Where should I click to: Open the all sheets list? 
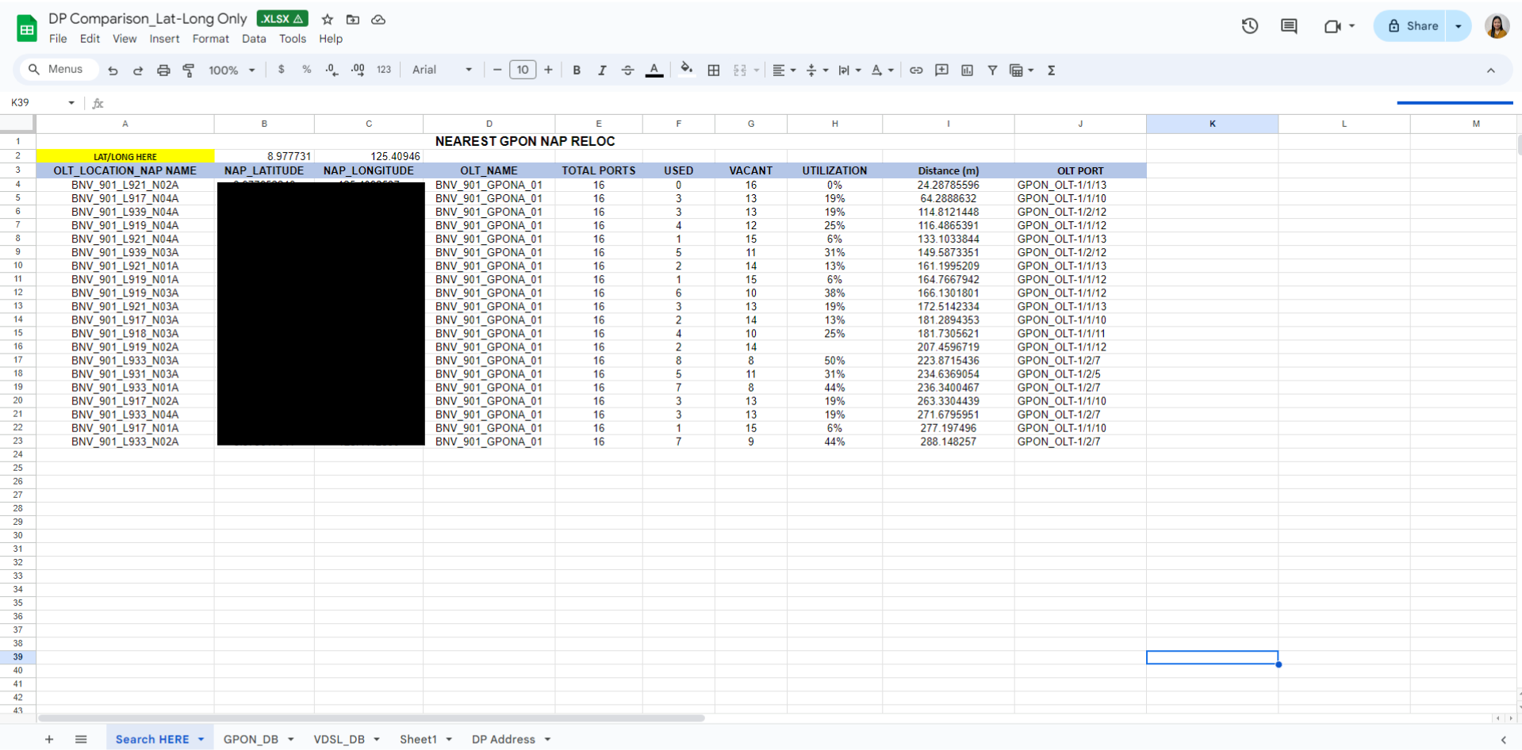[x=81, y=739]
